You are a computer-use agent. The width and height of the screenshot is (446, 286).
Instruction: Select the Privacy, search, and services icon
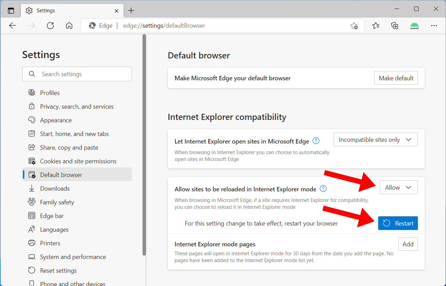tap(32, 106)
